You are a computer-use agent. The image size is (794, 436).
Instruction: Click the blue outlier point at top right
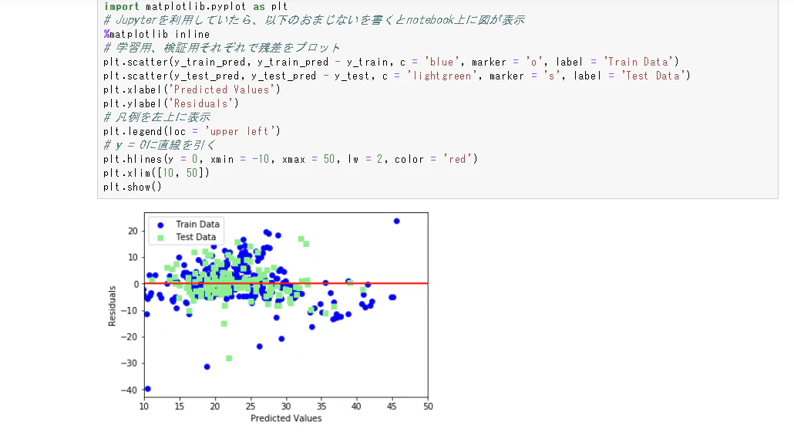pyautogui.click(x=396, y=221)
